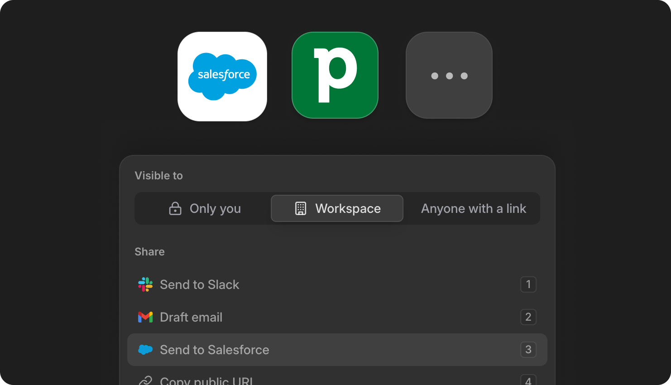Screen dimensions: 671x385
Task: Open the more integrations ellipsis icon
Action: pyautogui.click(x=449, y=76)
